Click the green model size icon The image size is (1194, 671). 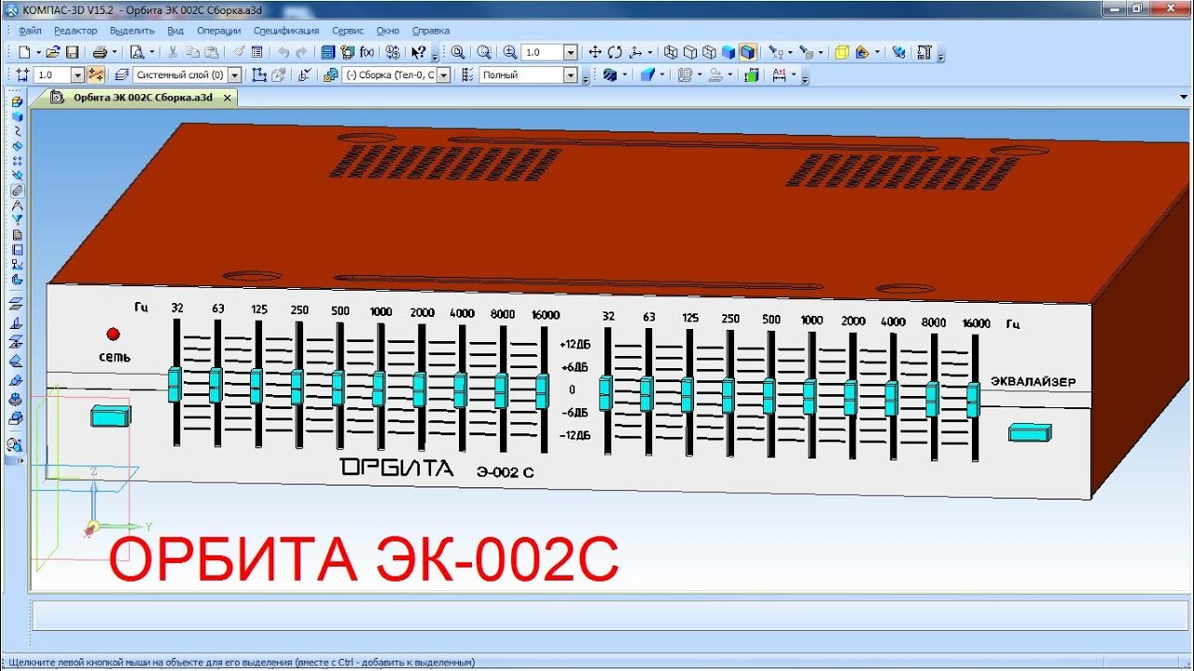coord(751,75)
